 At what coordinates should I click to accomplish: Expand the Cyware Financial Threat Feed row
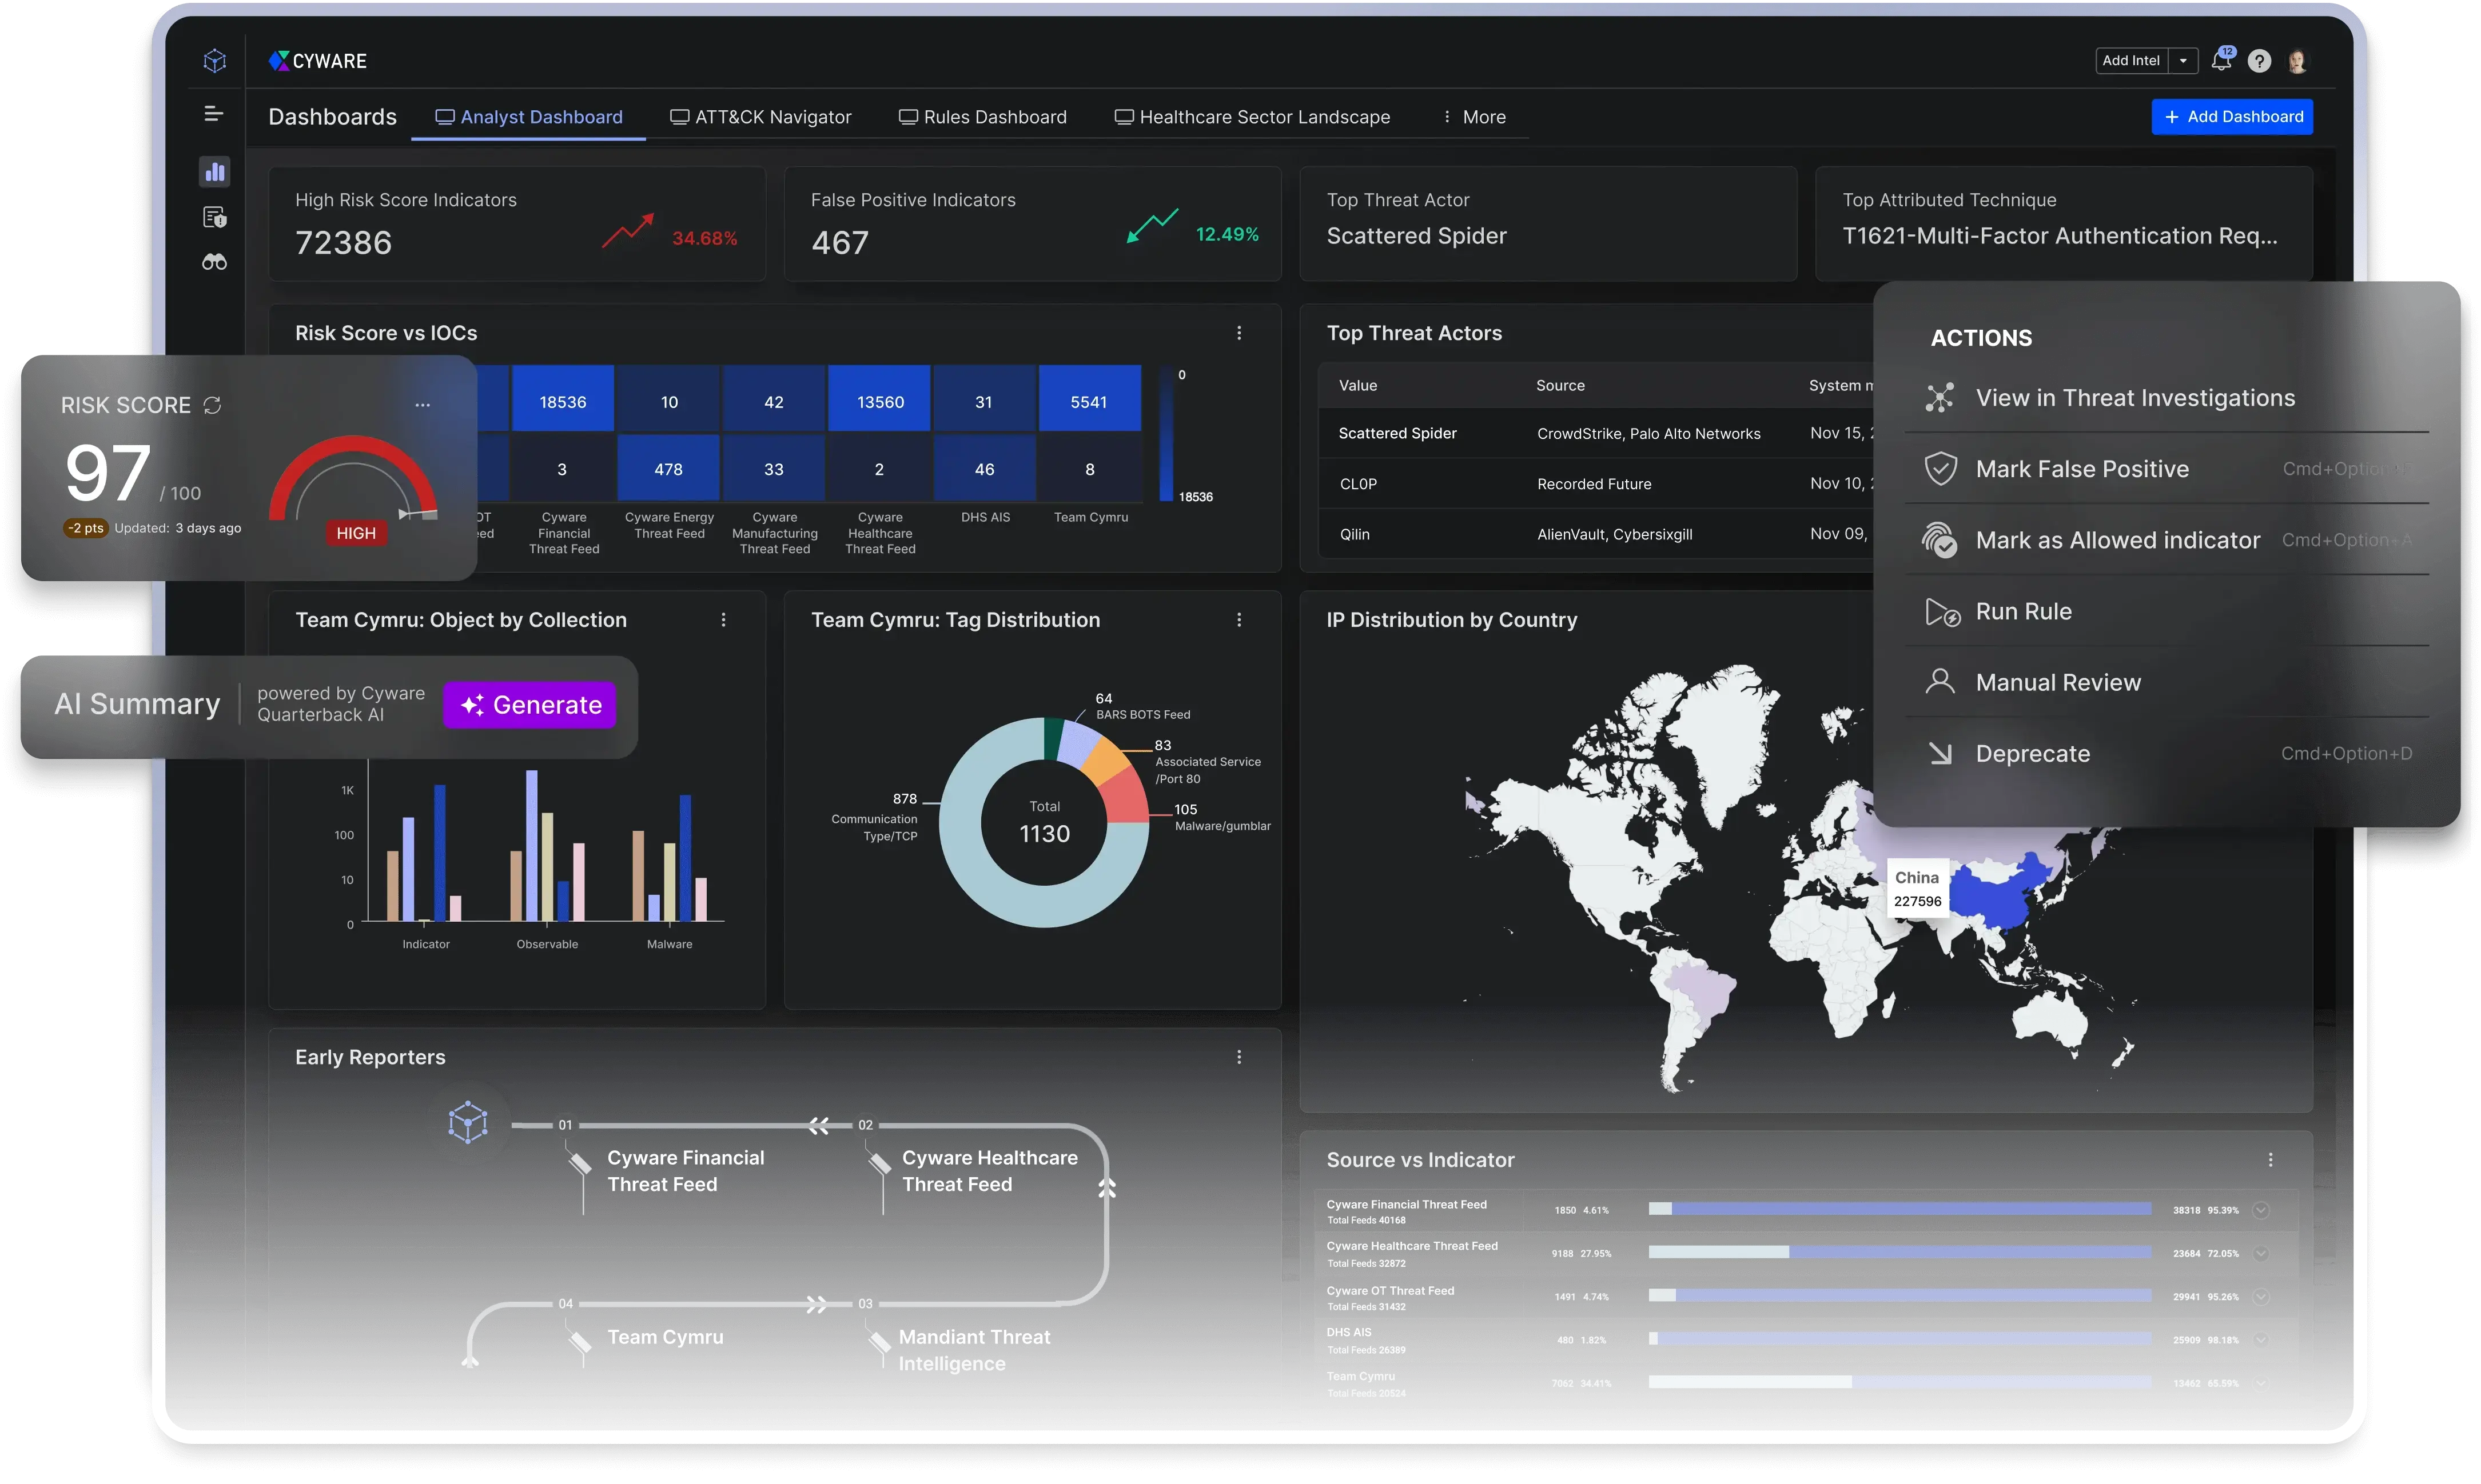click(x=2261, y=1210)
